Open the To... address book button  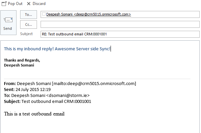pyautogui.click(x=28, y=15)
